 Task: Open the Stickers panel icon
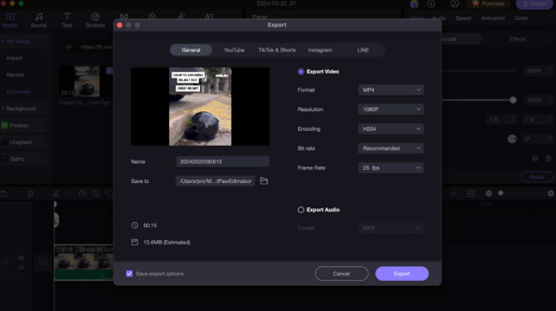click(95, 20)
